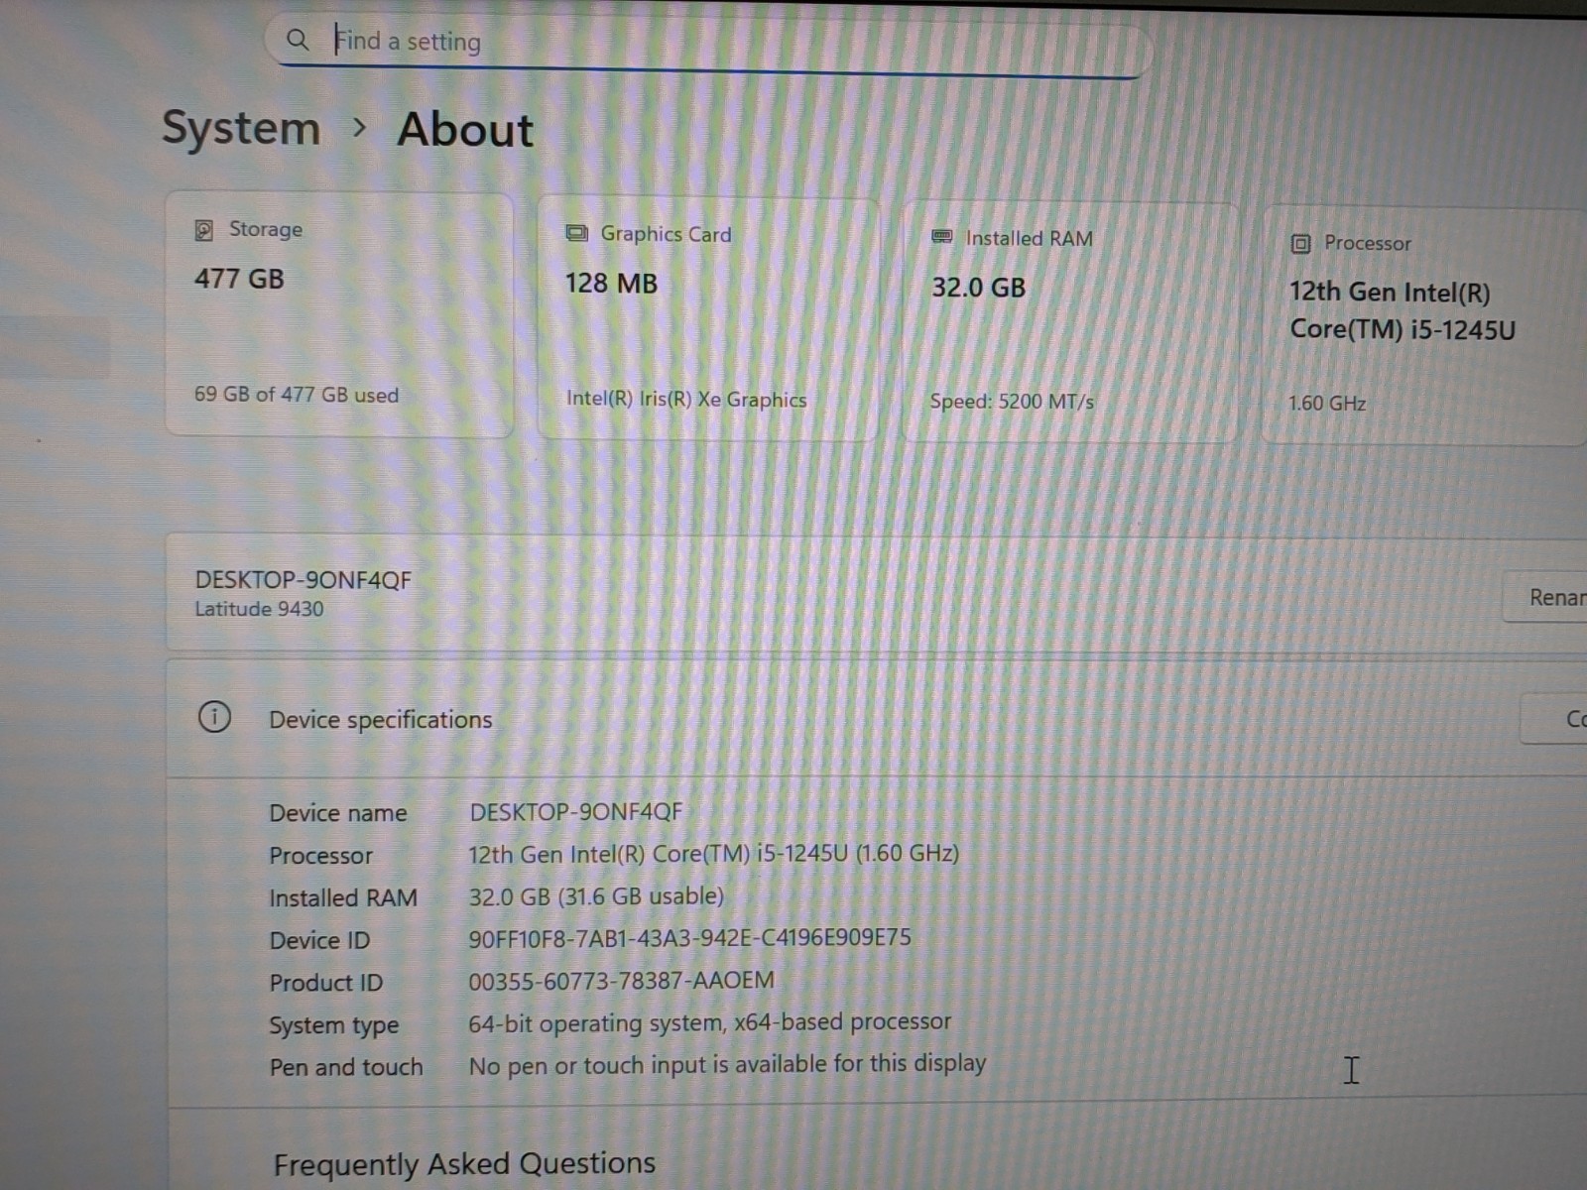Select Device ID value 90FF10F8-7AB1

click(x=689, y=938)
